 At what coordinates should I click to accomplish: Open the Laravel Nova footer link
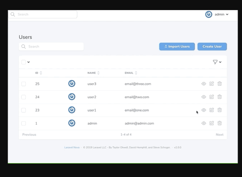pyautogui.click(x=72, y=147)
